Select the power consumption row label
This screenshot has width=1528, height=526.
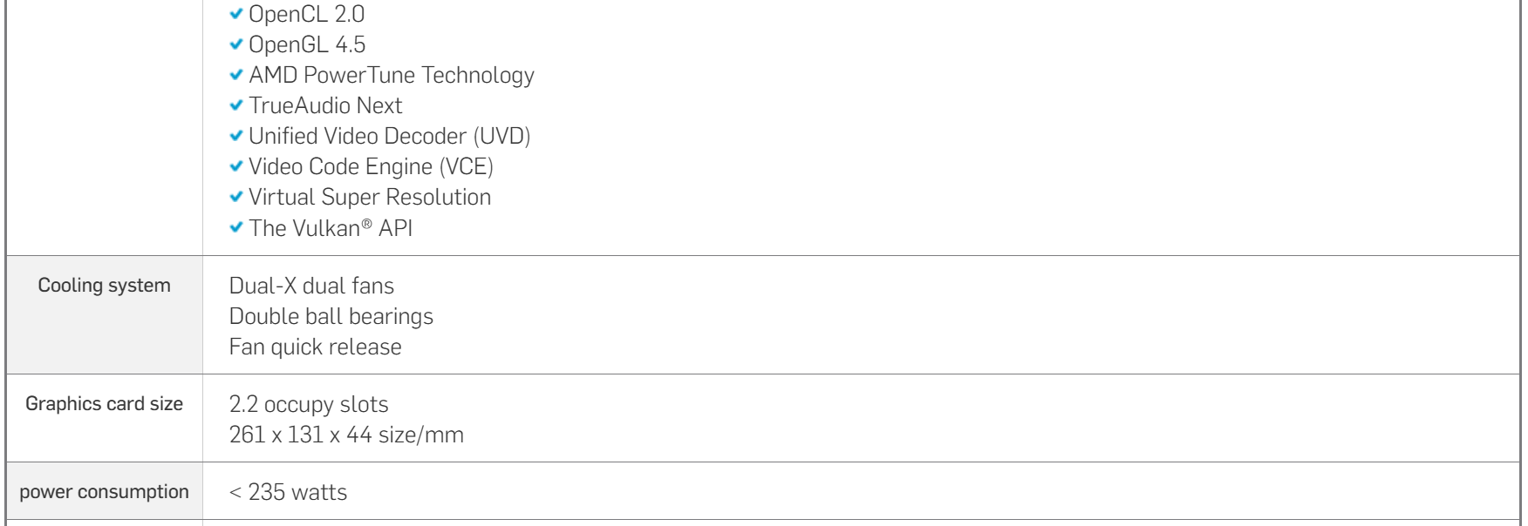pyautogui.click(x=105, y=492)
